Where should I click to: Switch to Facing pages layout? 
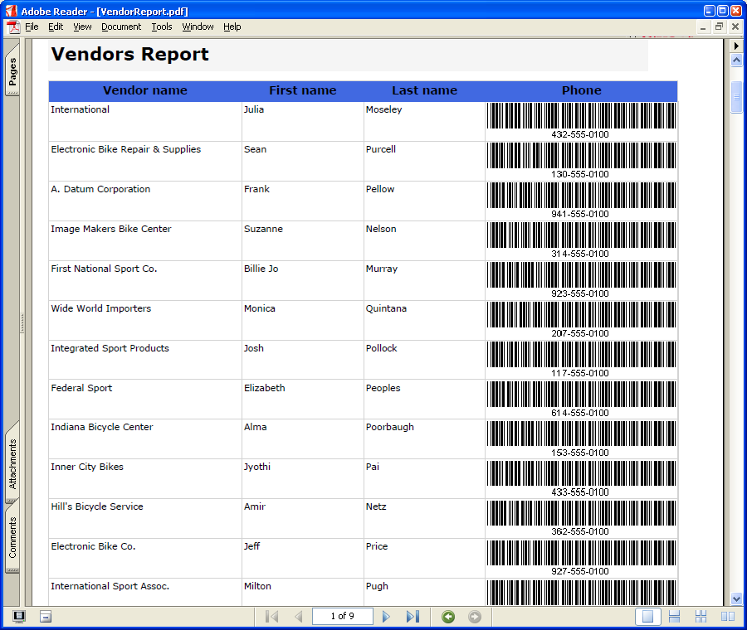point(727,617)
